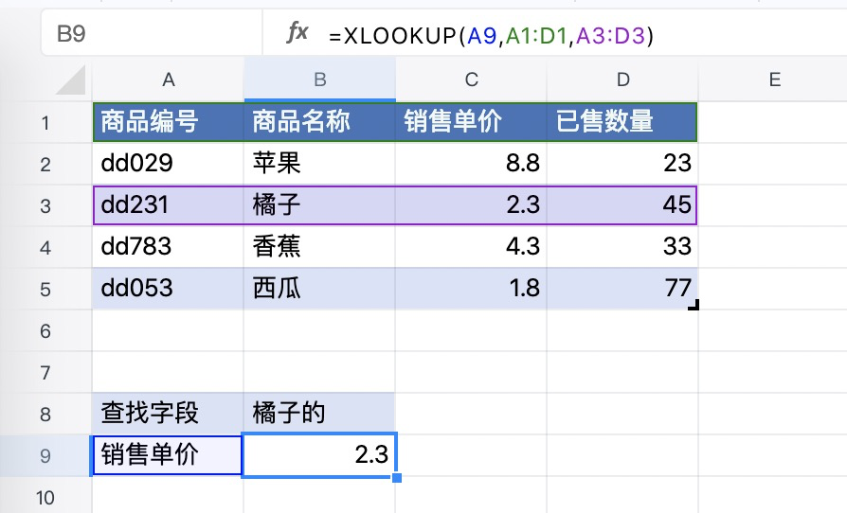The height and width of the screenshot is (513, 847).
Task: Select cell with price 8.8
Action: point(471,164)
